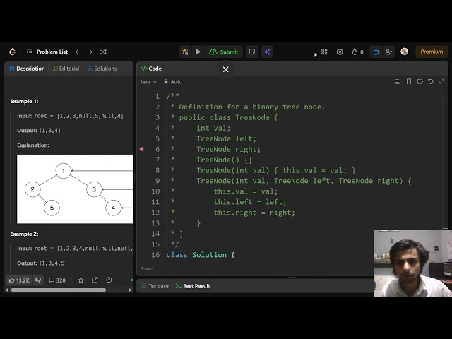Open the AI sparkle assistant icon
The image size is (452, 339).
(267, 52)
